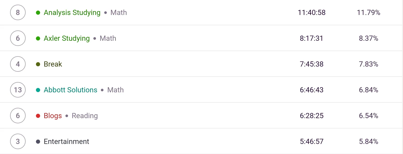Expand the Break entries count circle
Viewport: 403px width, 154px height.
point(18,64)
